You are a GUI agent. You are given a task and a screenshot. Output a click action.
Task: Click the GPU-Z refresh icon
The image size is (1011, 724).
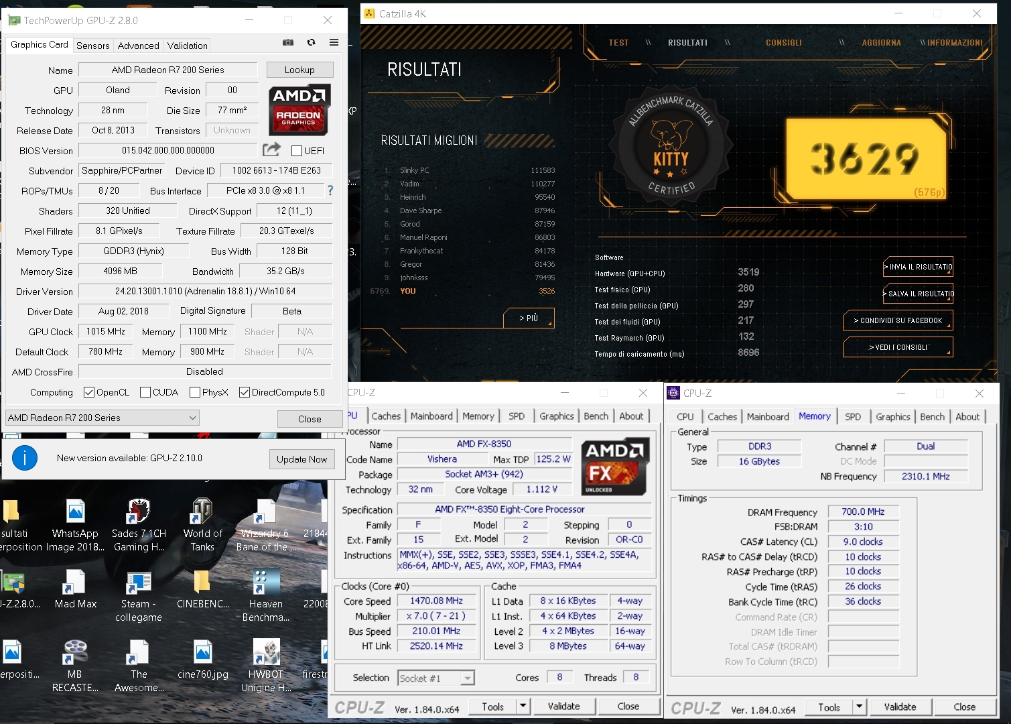click(x=311, y=42)
